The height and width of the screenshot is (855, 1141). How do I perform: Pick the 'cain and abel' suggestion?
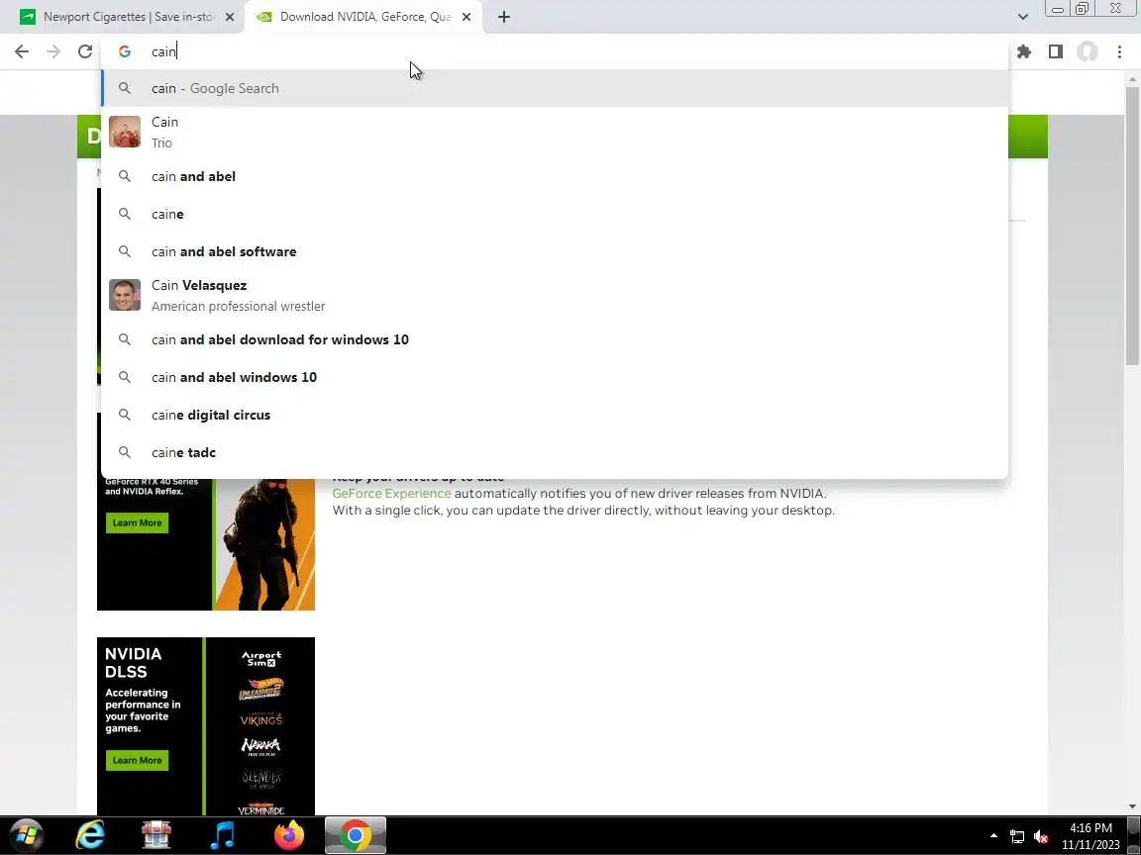pyautogui.click(x=555, y=176)
